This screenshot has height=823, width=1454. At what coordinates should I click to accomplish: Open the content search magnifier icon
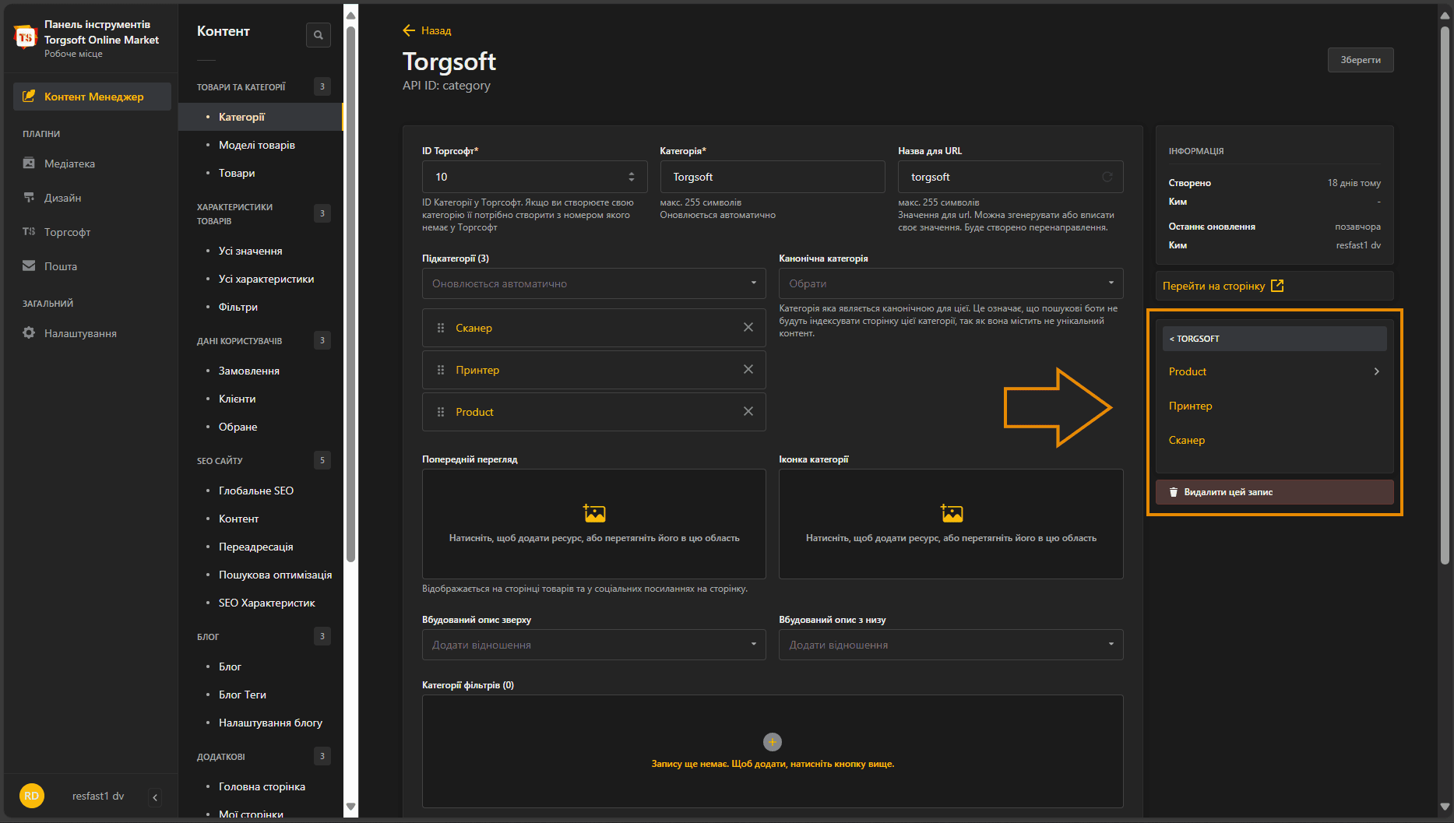(x=319, y=35)
